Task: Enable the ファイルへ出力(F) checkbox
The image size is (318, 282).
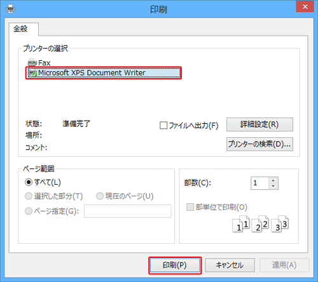Action: click(x=163, y=125)
